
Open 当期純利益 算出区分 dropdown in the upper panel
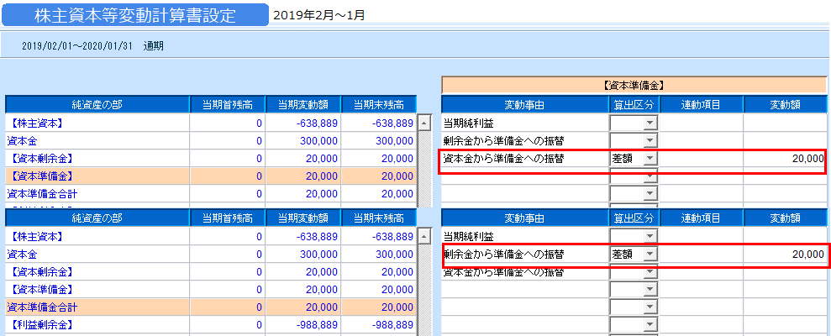(x=650, y=124)
